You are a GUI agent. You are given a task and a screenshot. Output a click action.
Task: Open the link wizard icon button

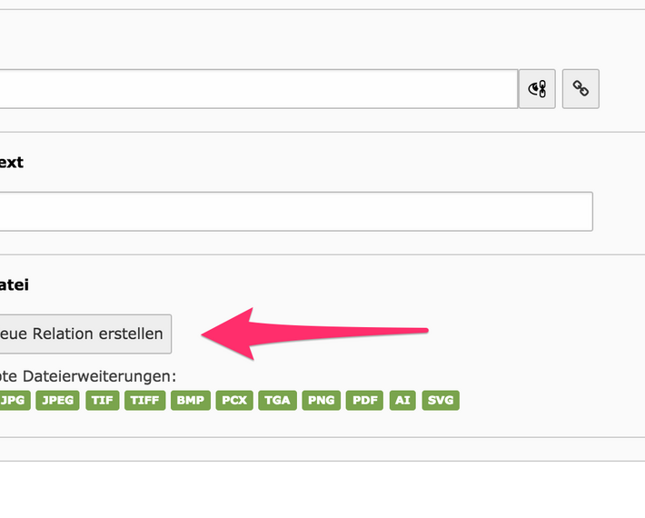coord(537,89)
